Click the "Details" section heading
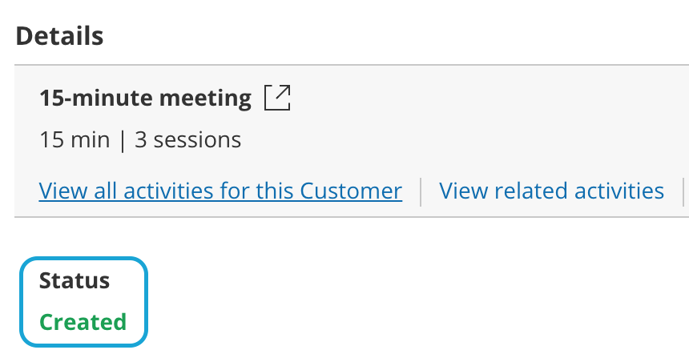The height and width of the screenshot is (362, 689). [59, 35]
